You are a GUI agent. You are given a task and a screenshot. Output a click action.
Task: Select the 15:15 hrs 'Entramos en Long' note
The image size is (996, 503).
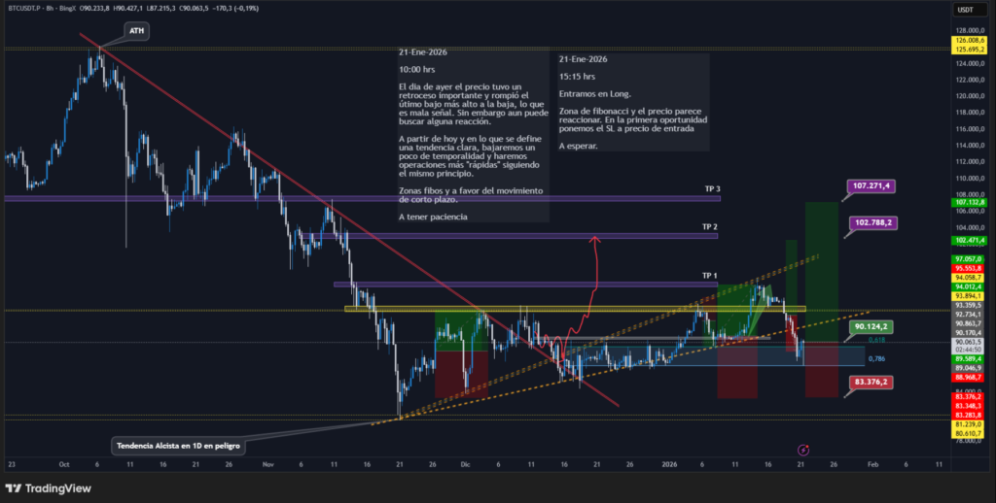click(x=632, y=100)
